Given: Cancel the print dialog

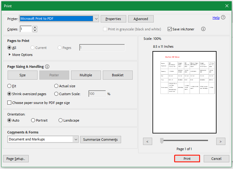Looking at the screenshot, I should click(216, 159).
